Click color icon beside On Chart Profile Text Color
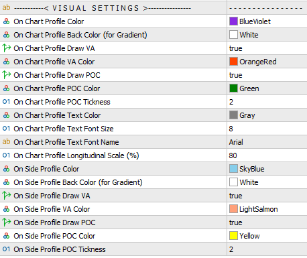 7,115
